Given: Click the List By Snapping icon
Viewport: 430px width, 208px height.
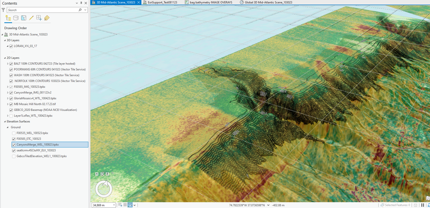Looking at the screenshot, I should (39, 18).
